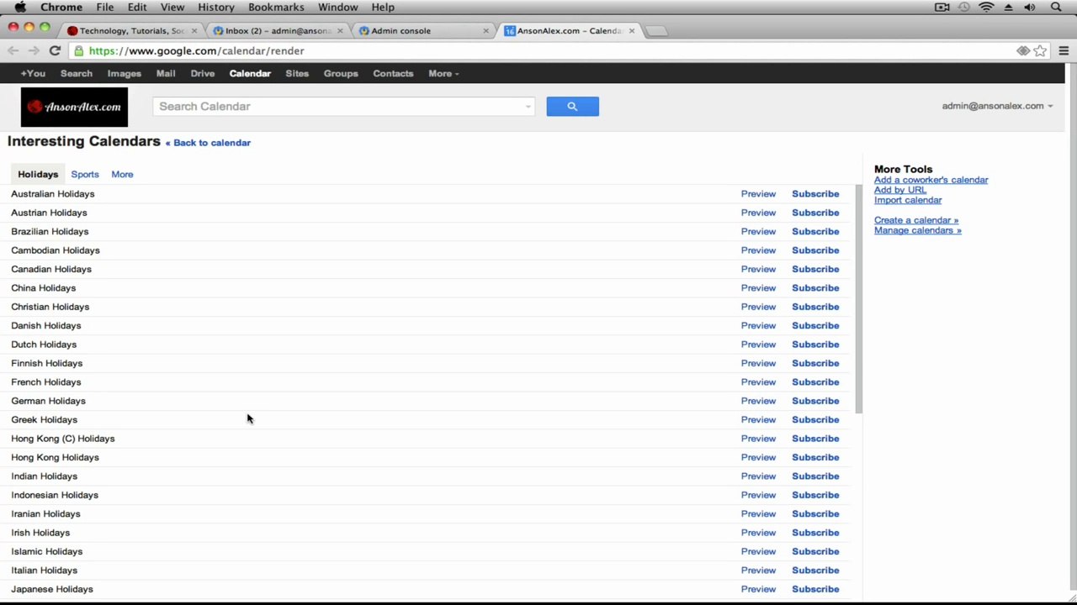The height and width of the screenshot is (605, 1077).
Task: Click Add by URL link
Action: (x=899, y=190)
